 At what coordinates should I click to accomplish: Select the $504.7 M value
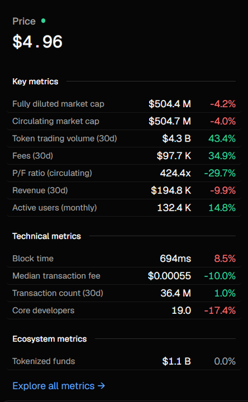[x=170, y=121]
